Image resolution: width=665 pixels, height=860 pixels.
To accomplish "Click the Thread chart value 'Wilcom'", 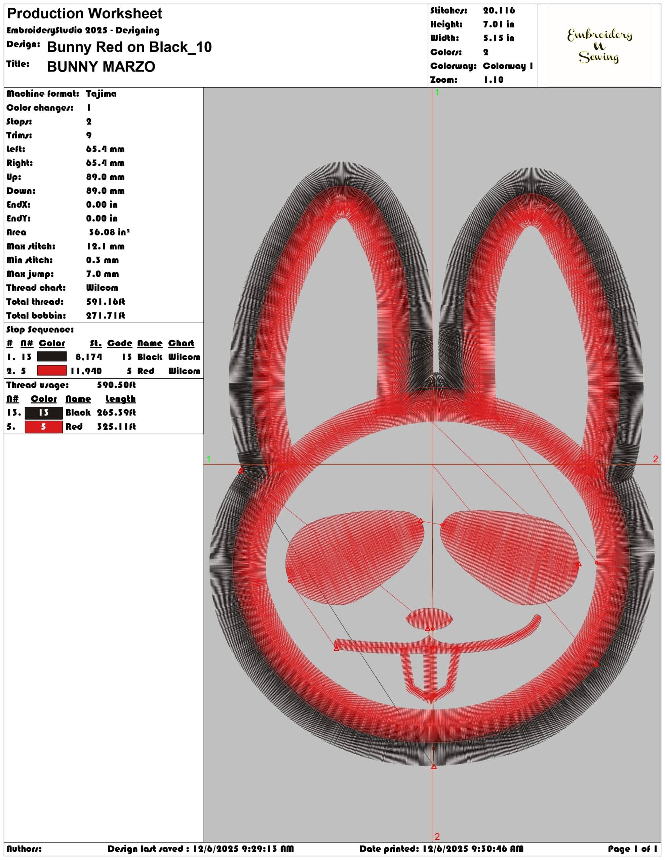I will tap(102, 288).
